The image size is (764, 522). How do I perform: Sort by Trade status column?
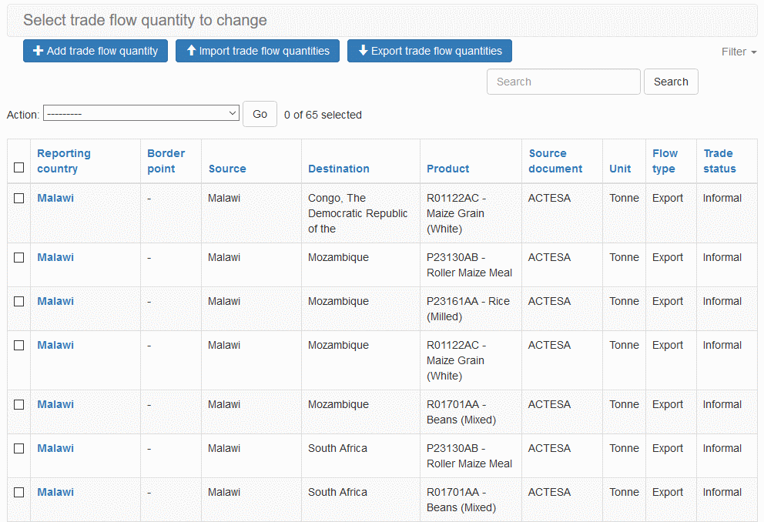coord(719,161)
